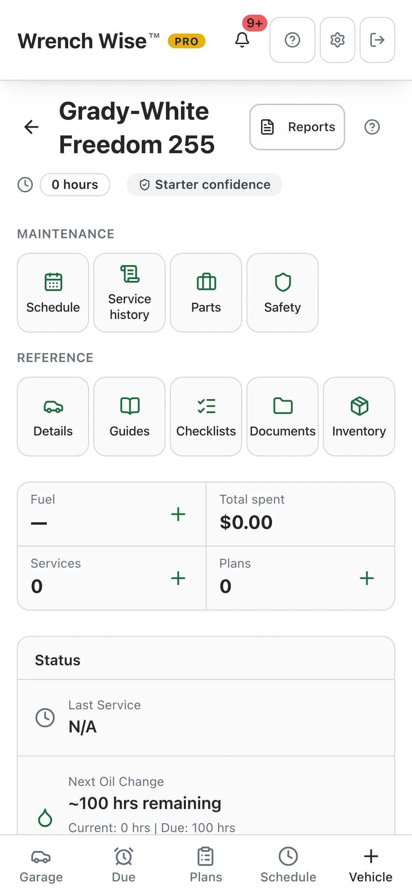Screen dimensions: 412x894
Task: Open the Parts tile
Action: [x=206, y=293]
